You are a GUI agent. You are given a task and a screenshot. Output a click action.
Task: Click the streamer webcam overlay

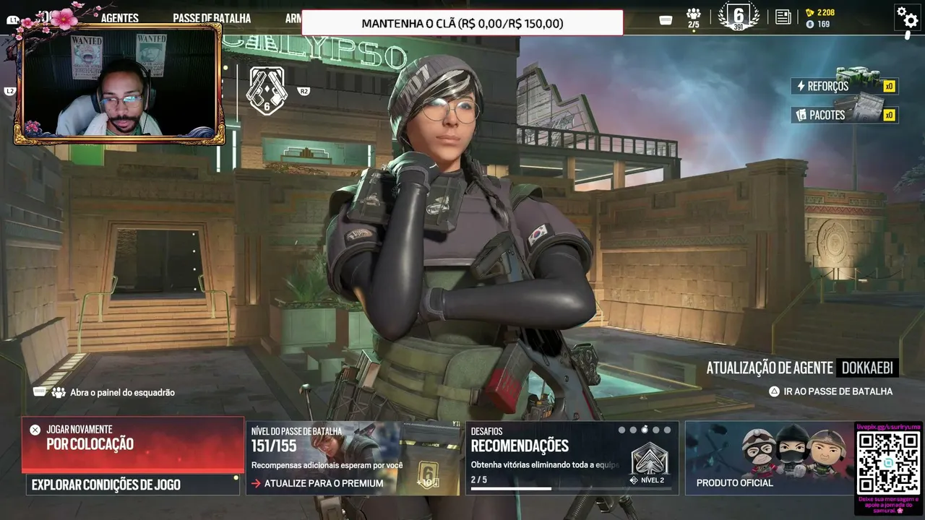click(x=119, y=84)
